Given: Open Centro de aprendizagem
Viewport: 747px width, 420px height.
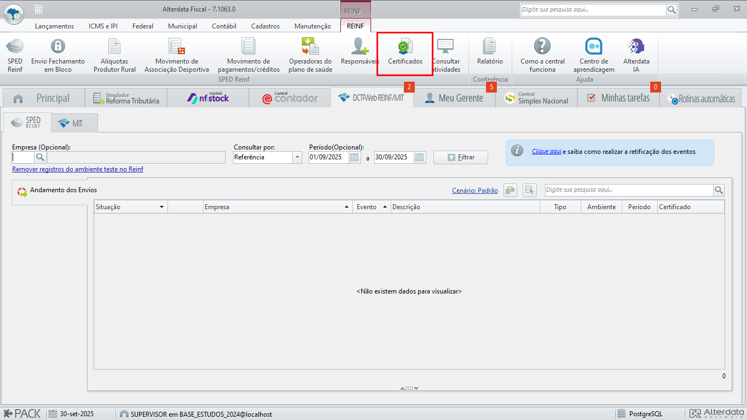Looking at the screenshot, I should pos(594,55).
